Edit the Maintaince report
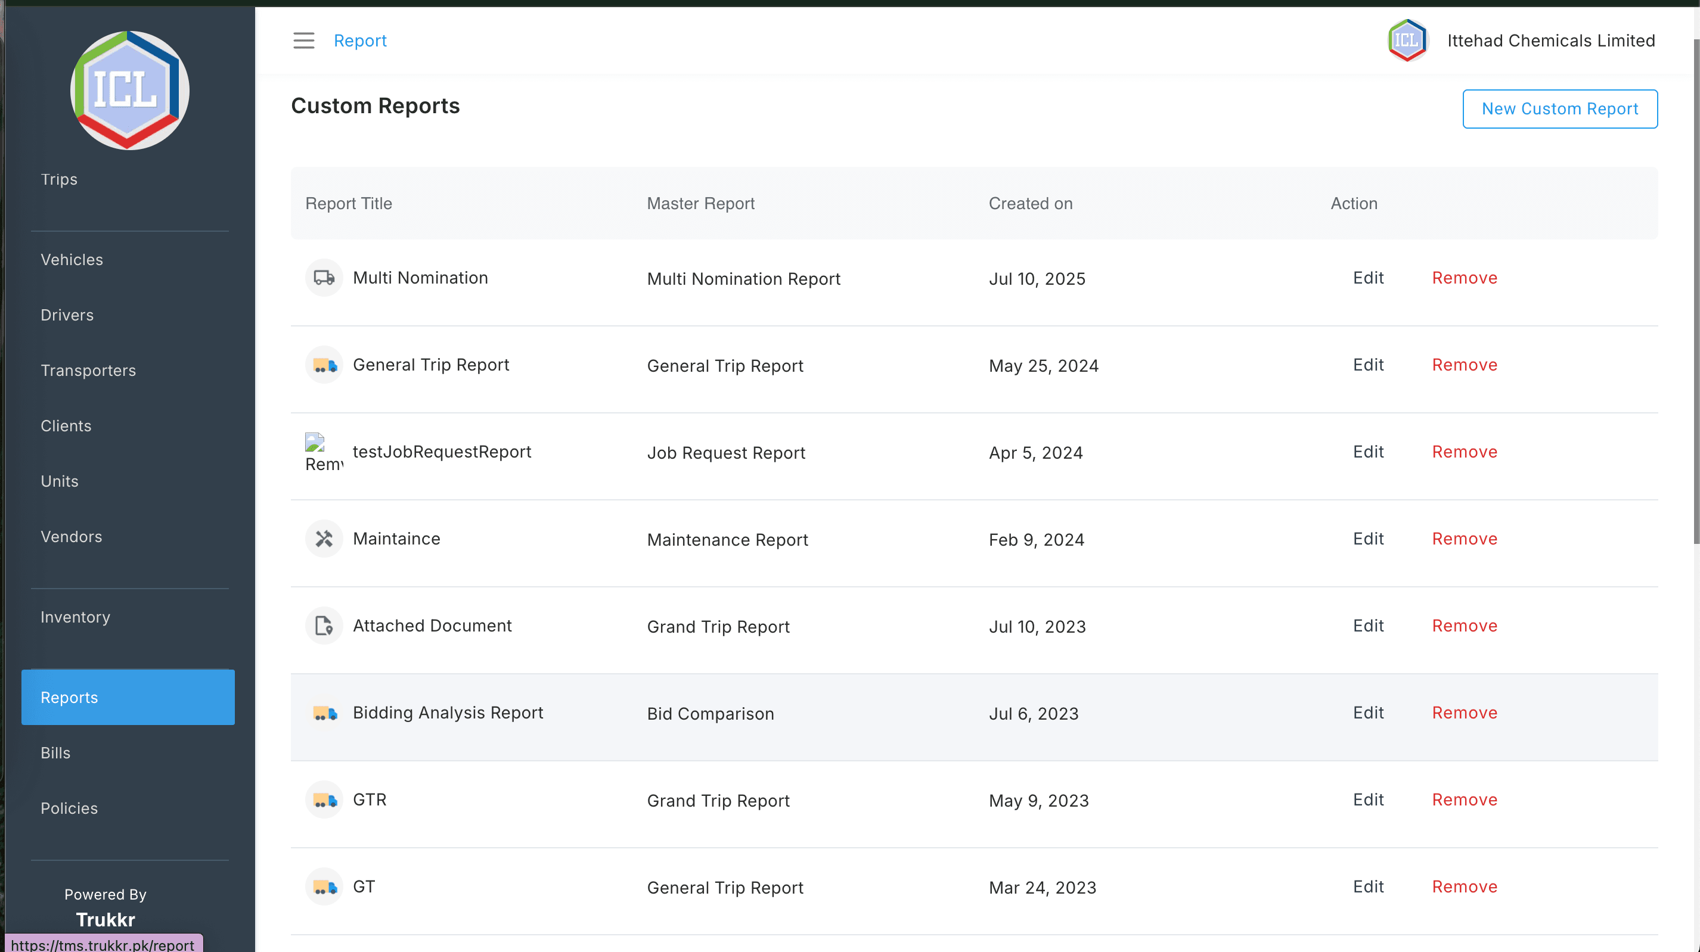 tap(1368, 539)
